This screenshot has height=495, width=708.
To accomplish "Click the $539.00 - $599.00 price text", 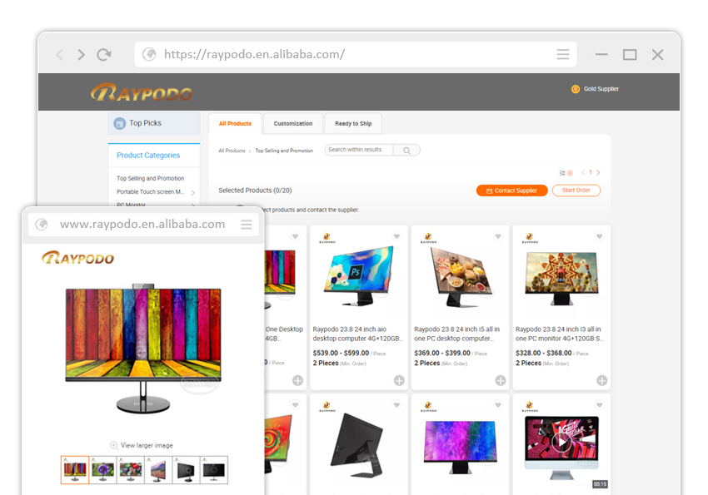I will click(341, 353).
